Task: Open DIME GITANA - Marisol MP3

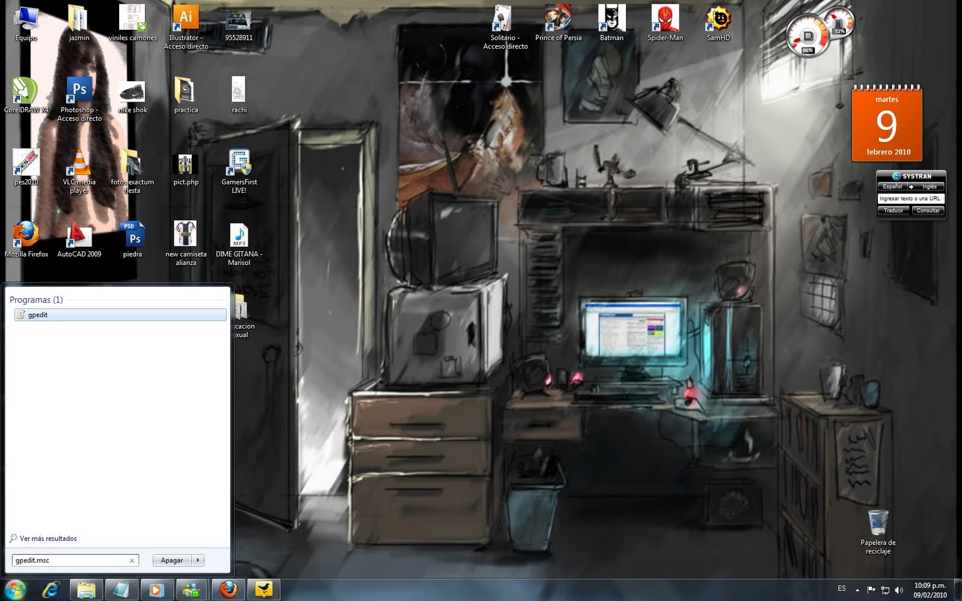Action: tap(239, 244)
